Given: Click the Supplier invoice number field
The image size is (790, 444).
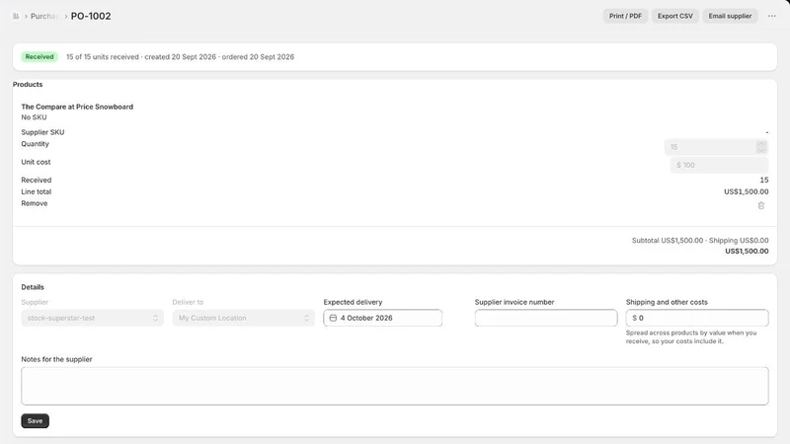Looking at the screenshot, I should pos(546,318).
